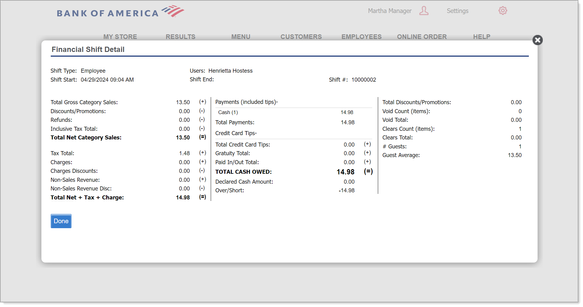Click the Discounts/Promotions label in left column
The width and height of the screenshot is (583, 307).
tap(78, 111)
